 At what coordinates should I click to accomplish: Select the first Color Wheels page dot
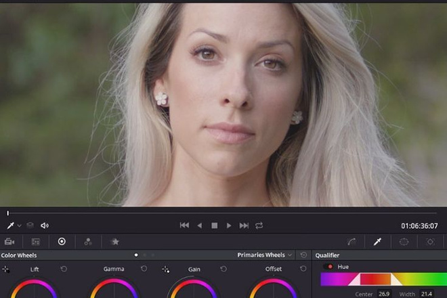click(x=136, y=255)
